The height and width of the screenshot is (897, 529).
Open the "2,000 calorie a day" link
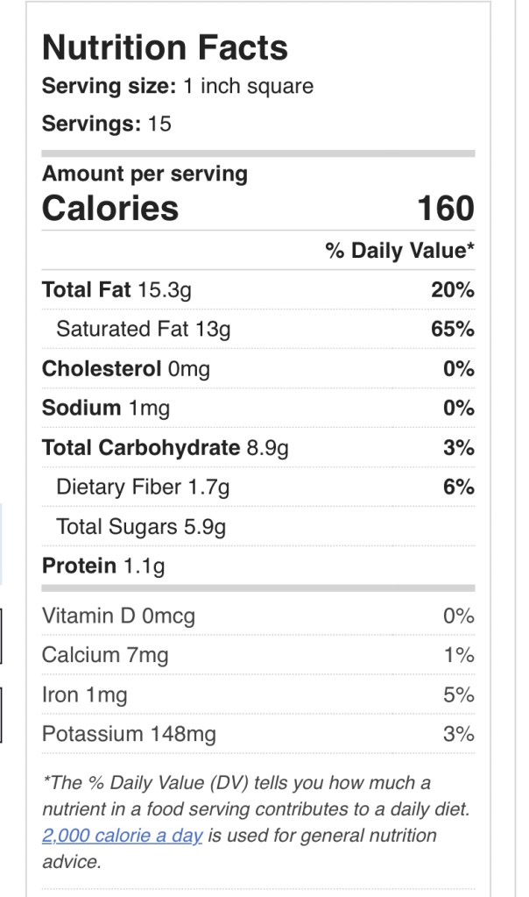[x=122, y=836]
